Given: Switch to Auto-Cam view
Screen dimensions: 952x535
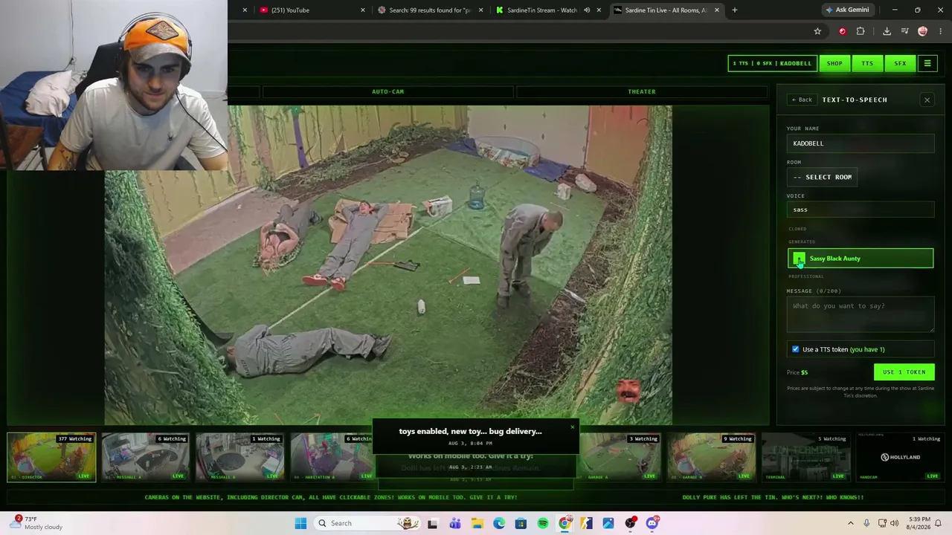Looking at the screenshot, I should (387, 91).
